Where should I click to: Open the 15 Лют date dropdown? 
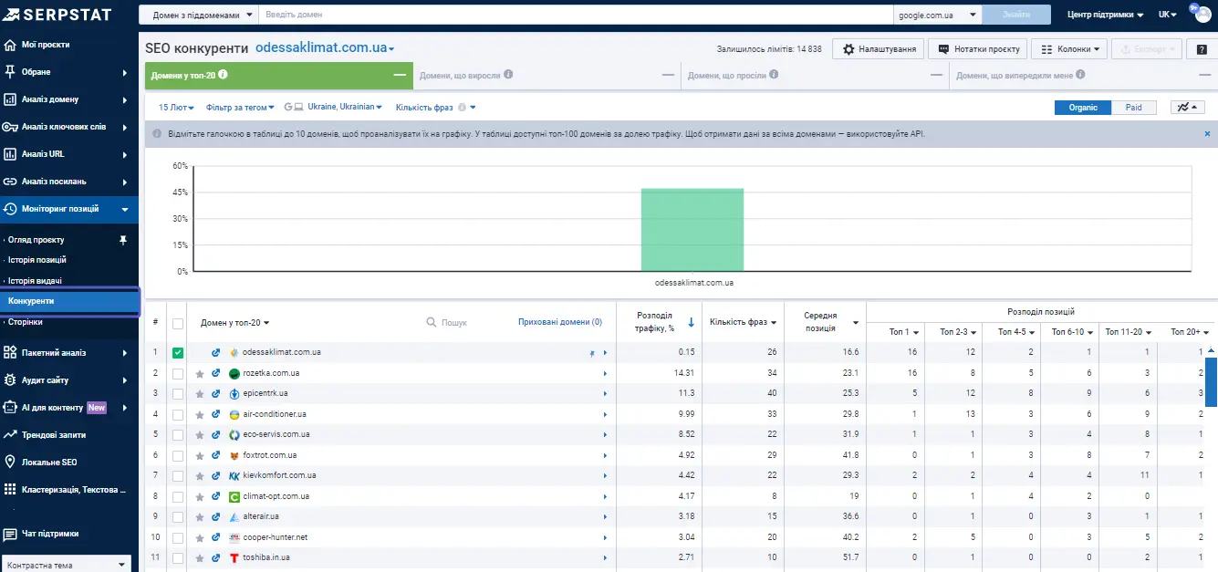tap(177, 108)
